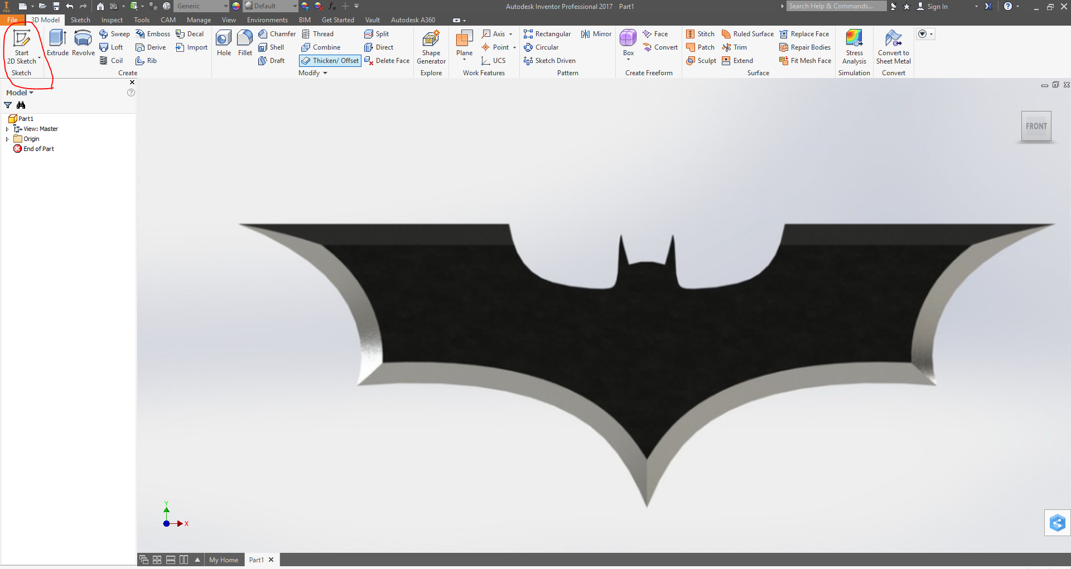1071x569 pixels.
Task: Open the Point dropdown arrow
Action: tap(514, 47)
